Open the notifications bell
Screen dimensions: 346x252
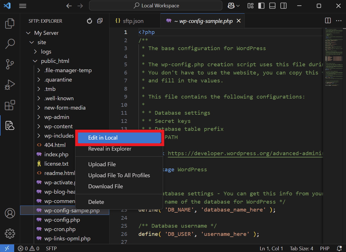(339, 248)
